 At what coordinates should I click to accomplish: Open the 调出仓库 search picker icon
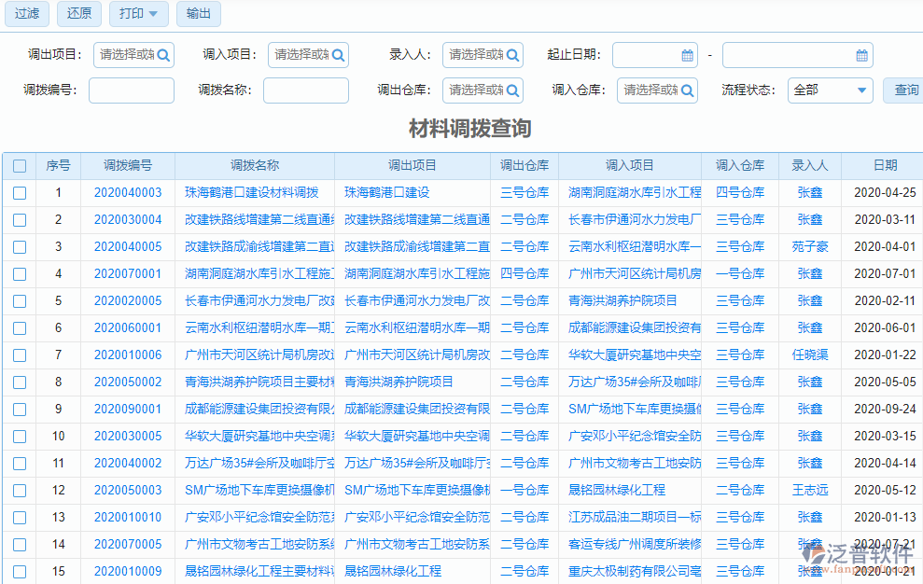click(514, 90)
